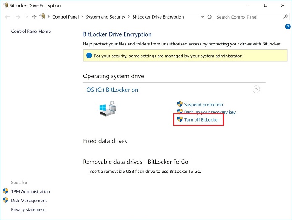The width and height of the screenshot is (292, 220).
Task: Select Back up your recovery key
Action: (210, 112)
